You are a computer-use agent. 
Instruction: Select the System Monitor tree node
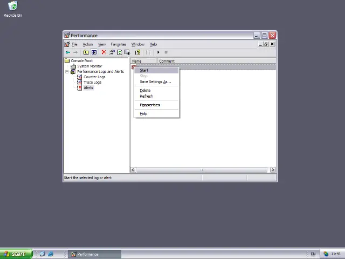click(89, 66)
